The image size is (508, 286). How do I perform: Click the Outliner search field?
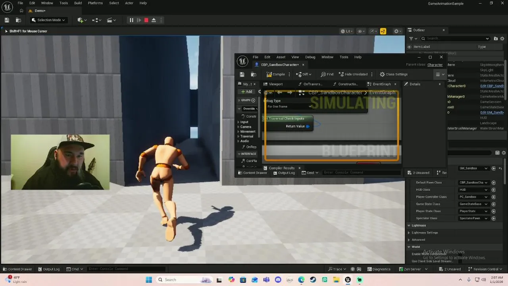[x=455, y=39]
